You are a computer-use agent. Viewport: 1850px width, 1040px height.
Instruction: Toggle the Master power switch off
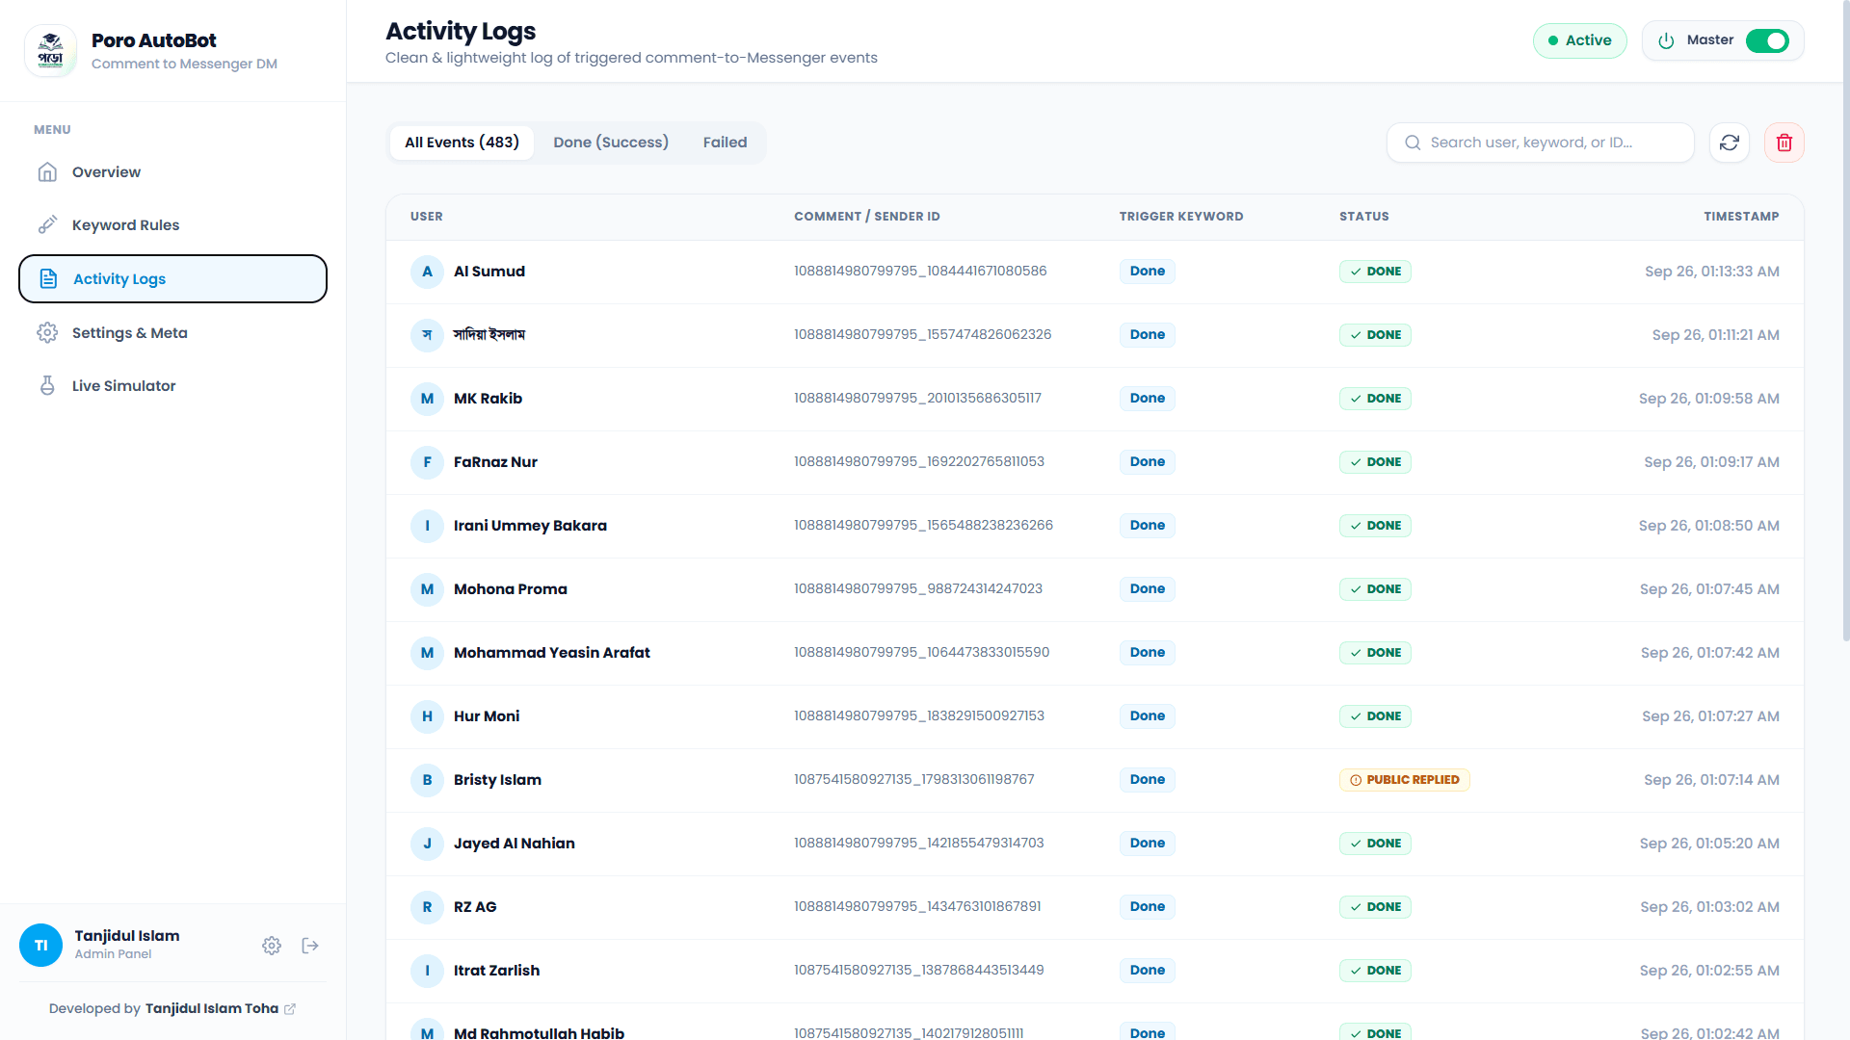(1767, 40)
